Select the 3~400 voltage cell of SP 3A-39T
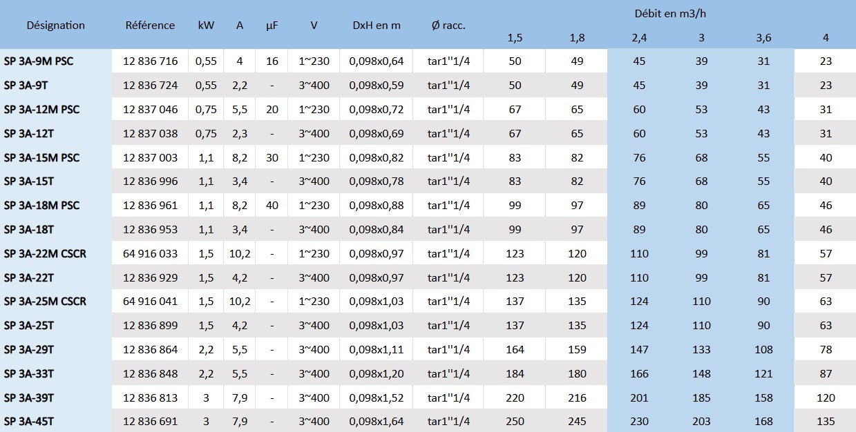Image resolution: width=856 pixels, height=432 pixels. point(313,397)
